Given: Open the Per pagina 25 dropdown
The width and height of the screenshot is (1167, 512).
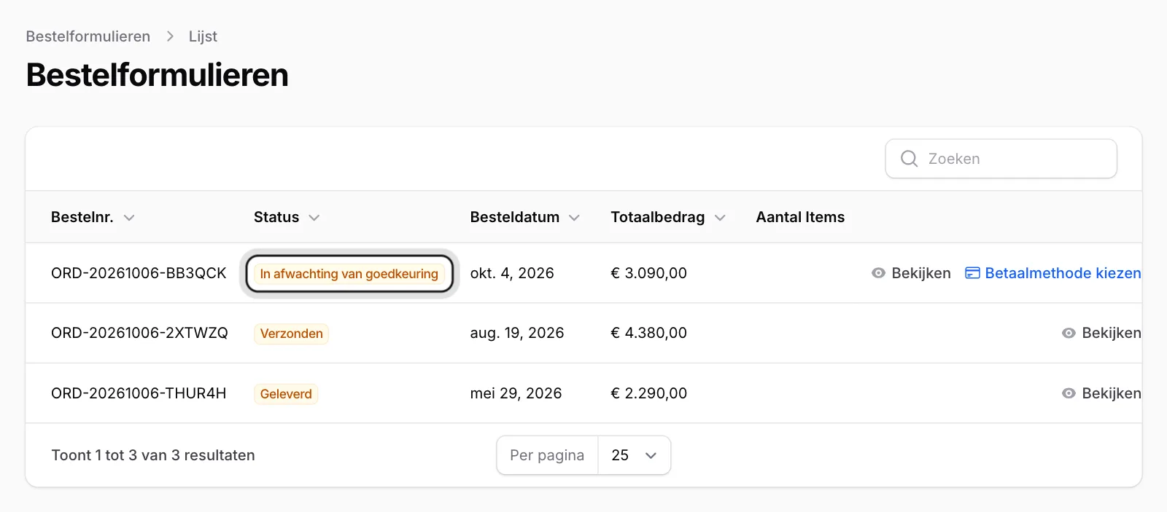Looking at the screenshot, I should pyautogui.click(x=634, y=455).
